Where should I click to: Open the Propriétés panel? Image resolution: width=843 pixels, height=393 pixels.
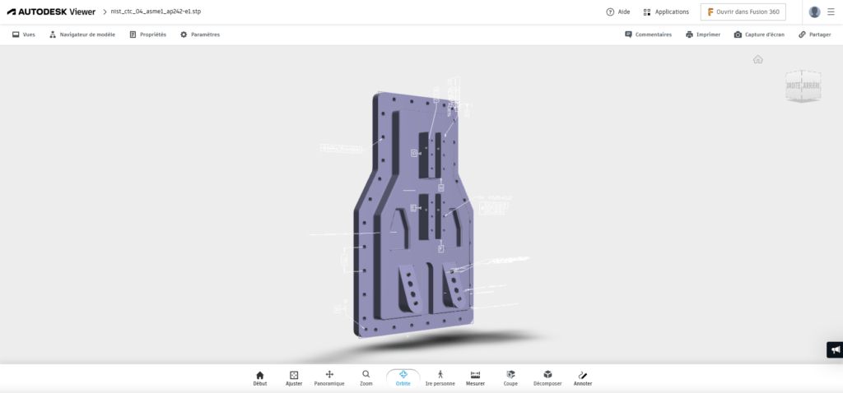point(148,35)
